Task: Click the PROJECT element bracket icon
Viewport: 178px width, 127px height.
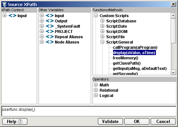Action: (x=50, y=31)
